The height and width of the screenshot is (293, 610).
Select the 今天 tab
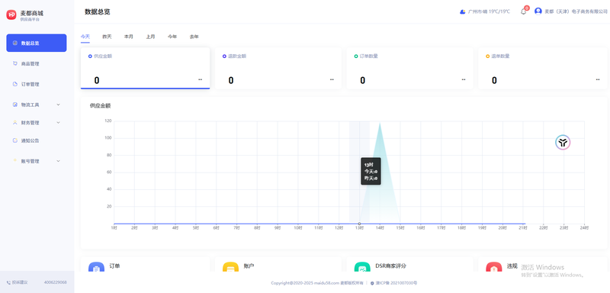point(85,37)
